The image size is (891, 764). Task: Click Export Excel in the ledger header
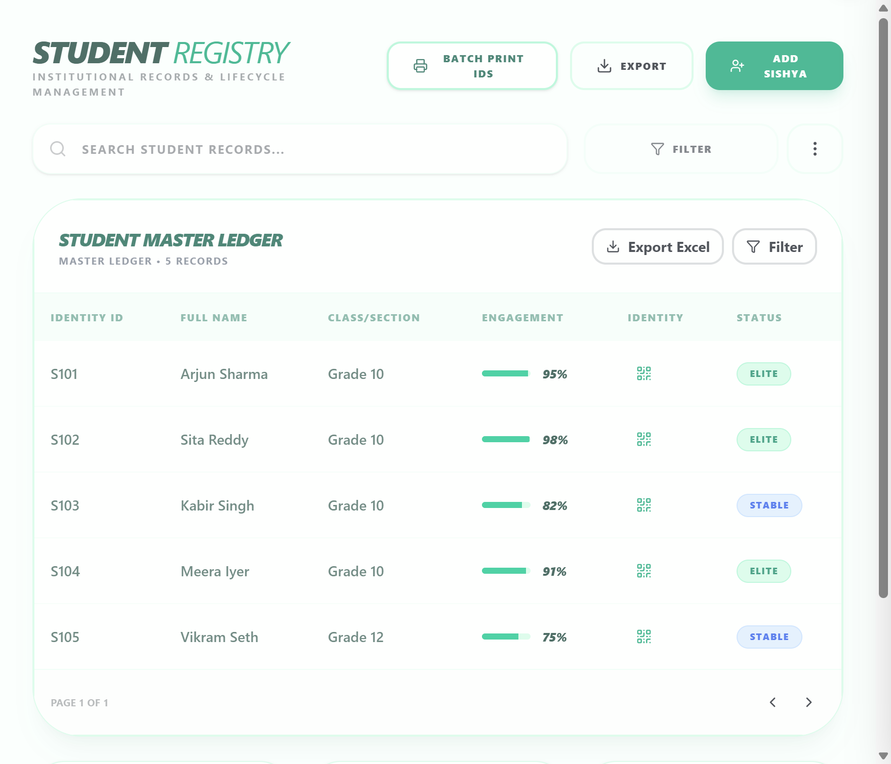pos(658,246)
